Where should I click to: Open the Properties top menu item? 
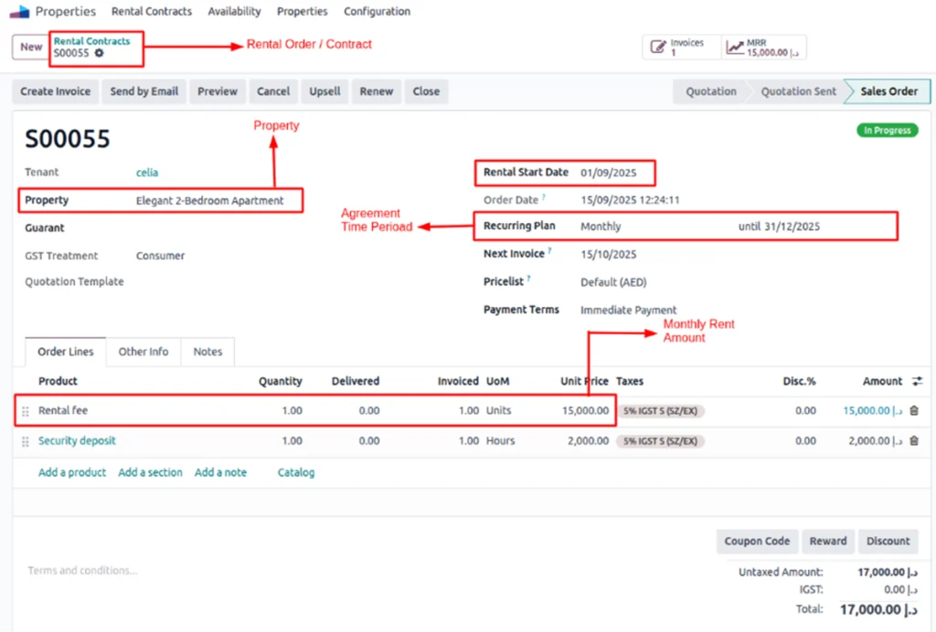click(x=302, y=11)
